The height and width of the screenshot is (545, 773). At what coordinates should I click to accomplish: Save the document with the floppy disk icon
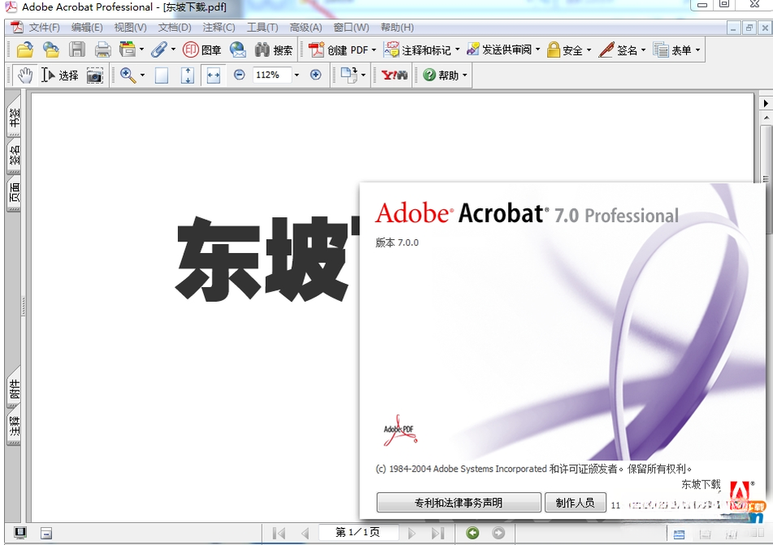(x=77, y=50)
